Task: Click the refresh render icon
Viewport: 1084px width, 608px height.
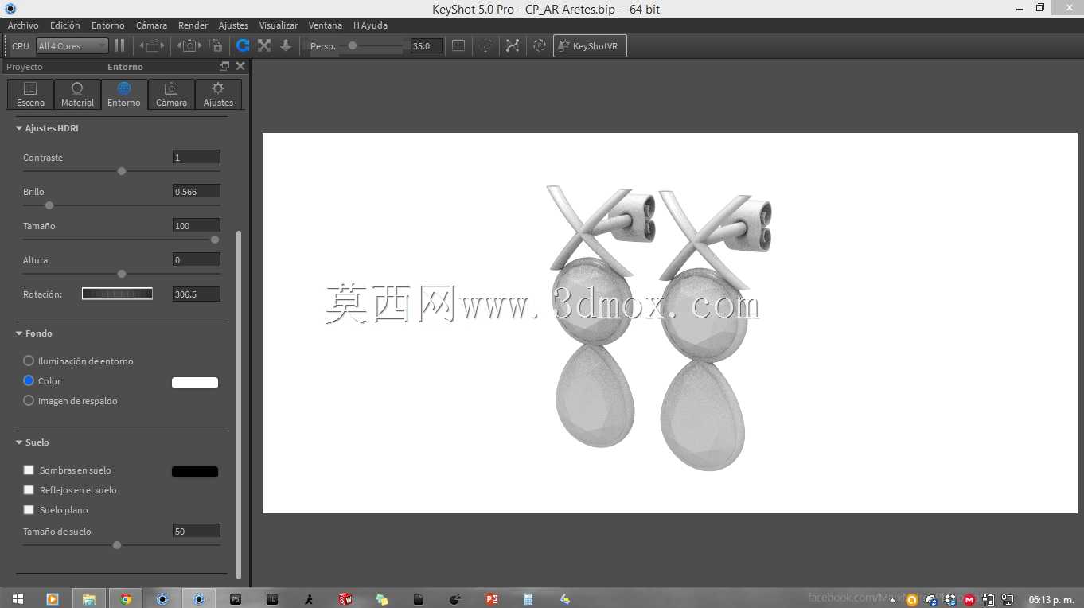Action: pyautogui.click(x=243, y=45)
